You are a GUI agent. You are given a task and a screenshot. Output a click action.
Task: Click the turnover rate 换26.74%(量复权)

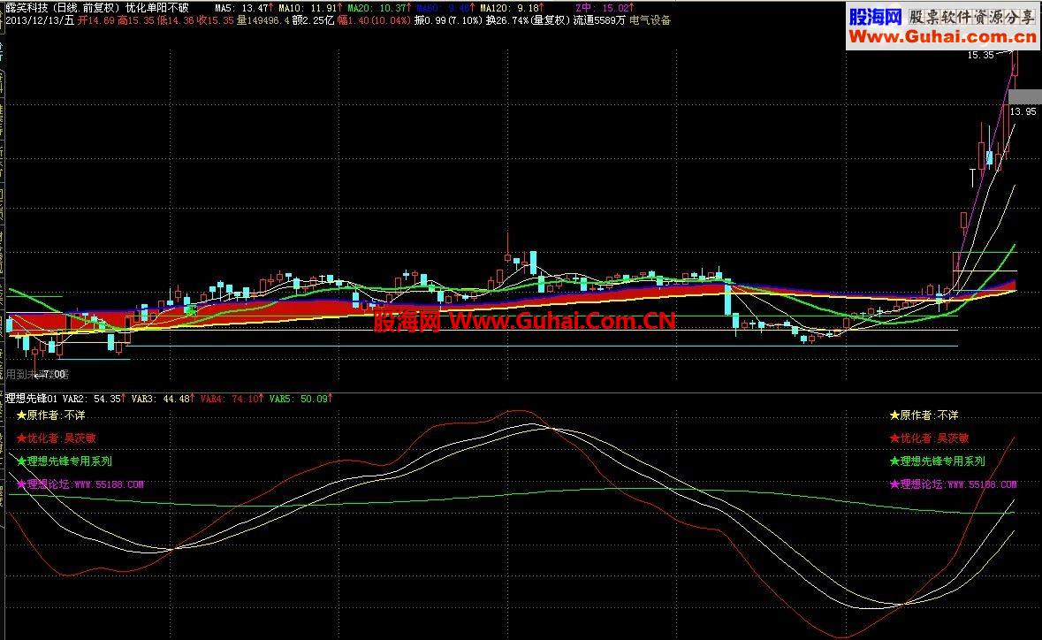[x=528, y=20]
